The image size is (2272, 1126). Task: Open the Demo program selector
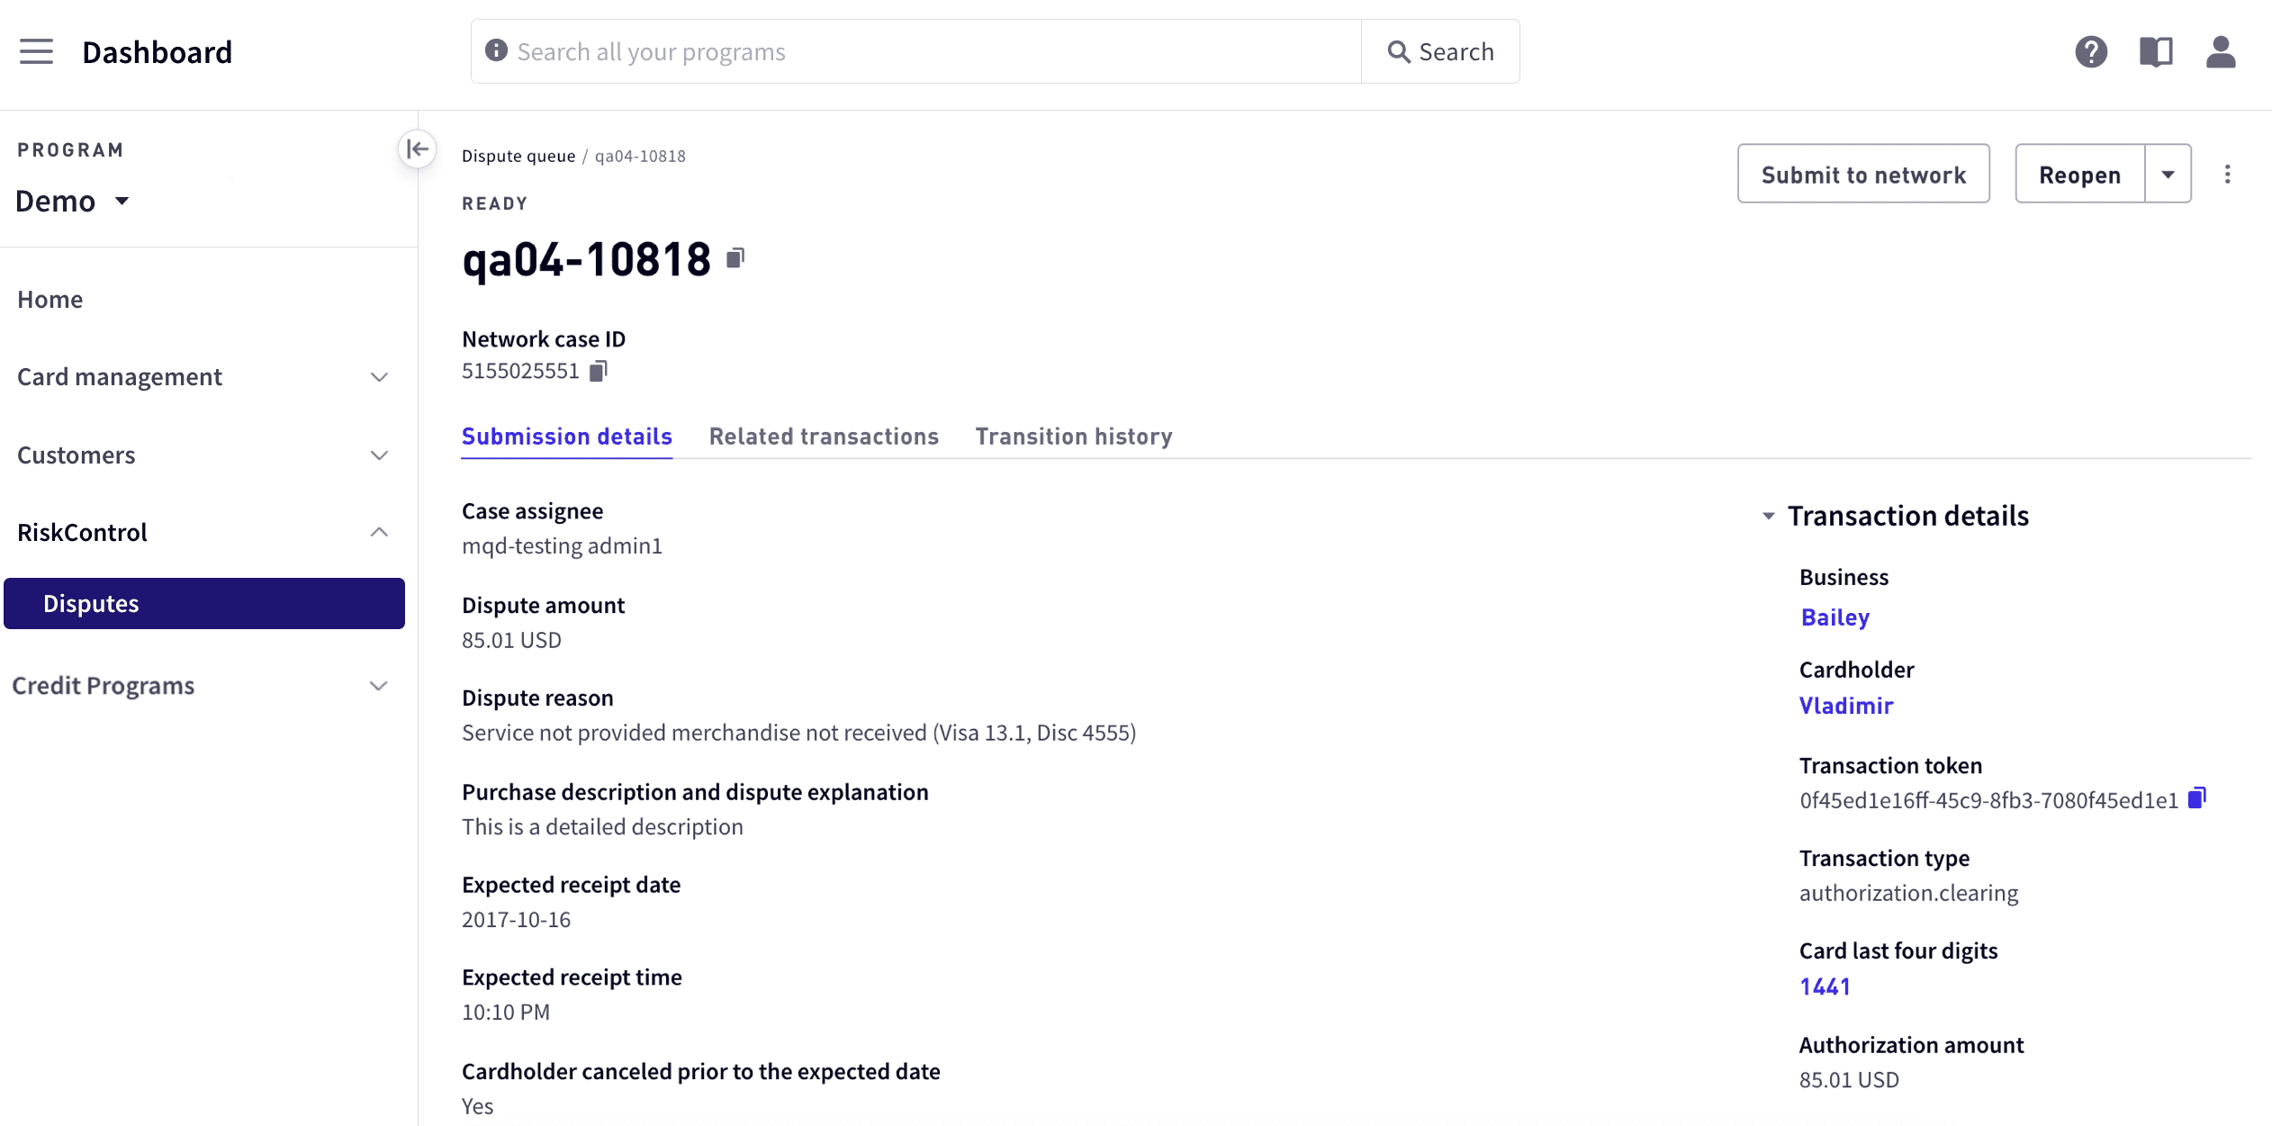pos(73,201)
